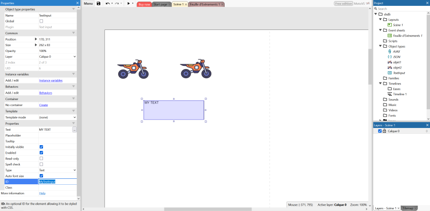Collapse the Object types folder
Viewport: 430px width, 211px height.
click(x=381, y=46)
